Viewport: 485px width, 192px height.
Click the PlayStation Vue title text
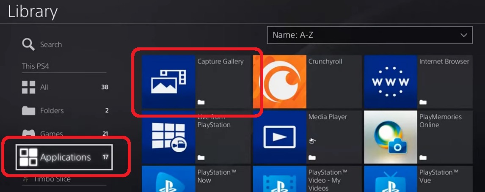[x=438, y=176]
